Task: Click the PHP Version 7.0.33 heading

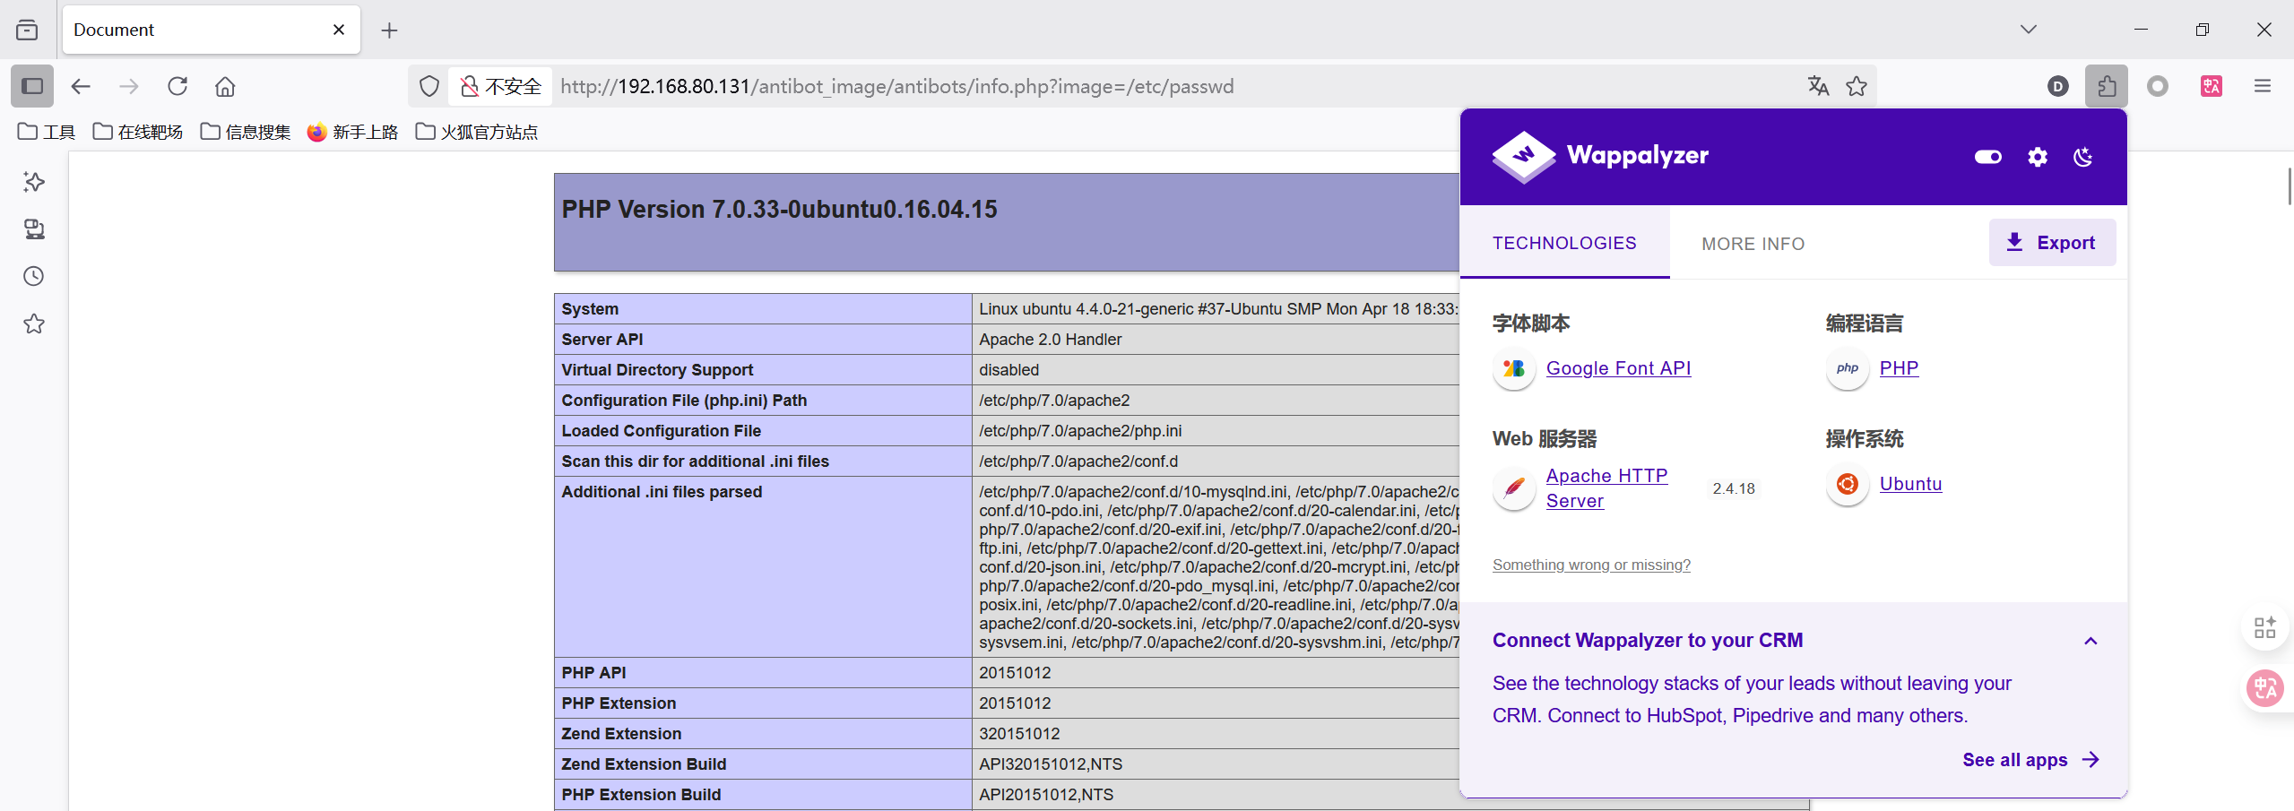Action: tap(779, 210)
